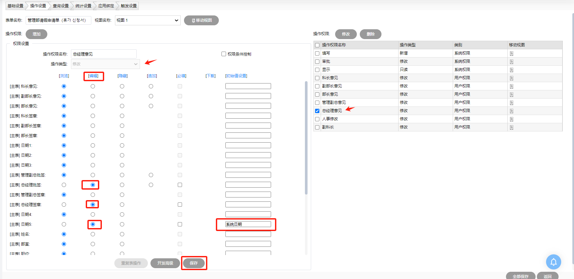Click the notification bell icon
The width and height of the screenshot is (574, 279).
pos(553,262)
